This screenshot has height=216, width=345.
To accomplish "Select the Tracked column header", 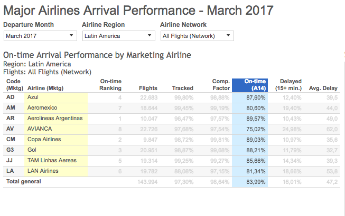I will tap(183, 88).
